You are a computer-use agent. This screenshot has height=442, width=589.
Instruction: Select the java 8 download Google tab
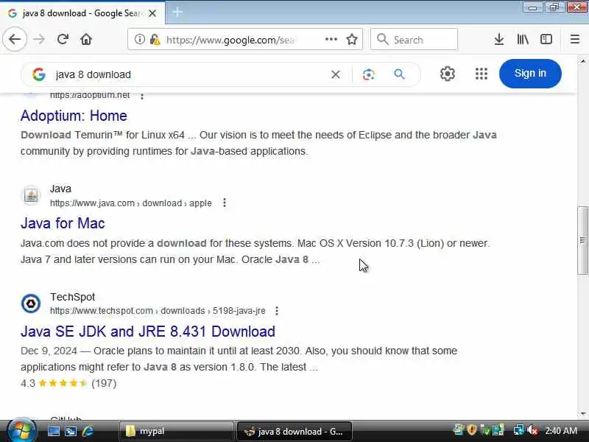point(82,13)
